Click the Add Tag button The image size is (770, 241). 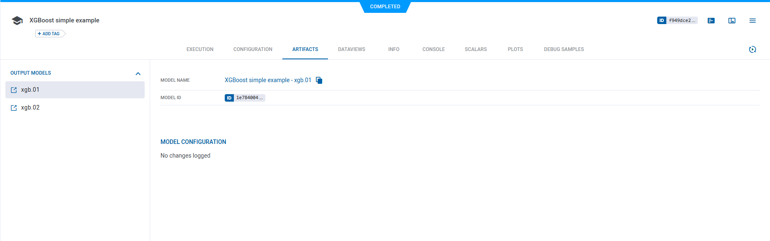[50, 34]
